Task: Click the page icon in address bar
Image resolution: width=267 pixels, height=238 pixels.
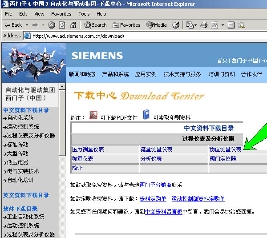Action: (x=27, y=36)
